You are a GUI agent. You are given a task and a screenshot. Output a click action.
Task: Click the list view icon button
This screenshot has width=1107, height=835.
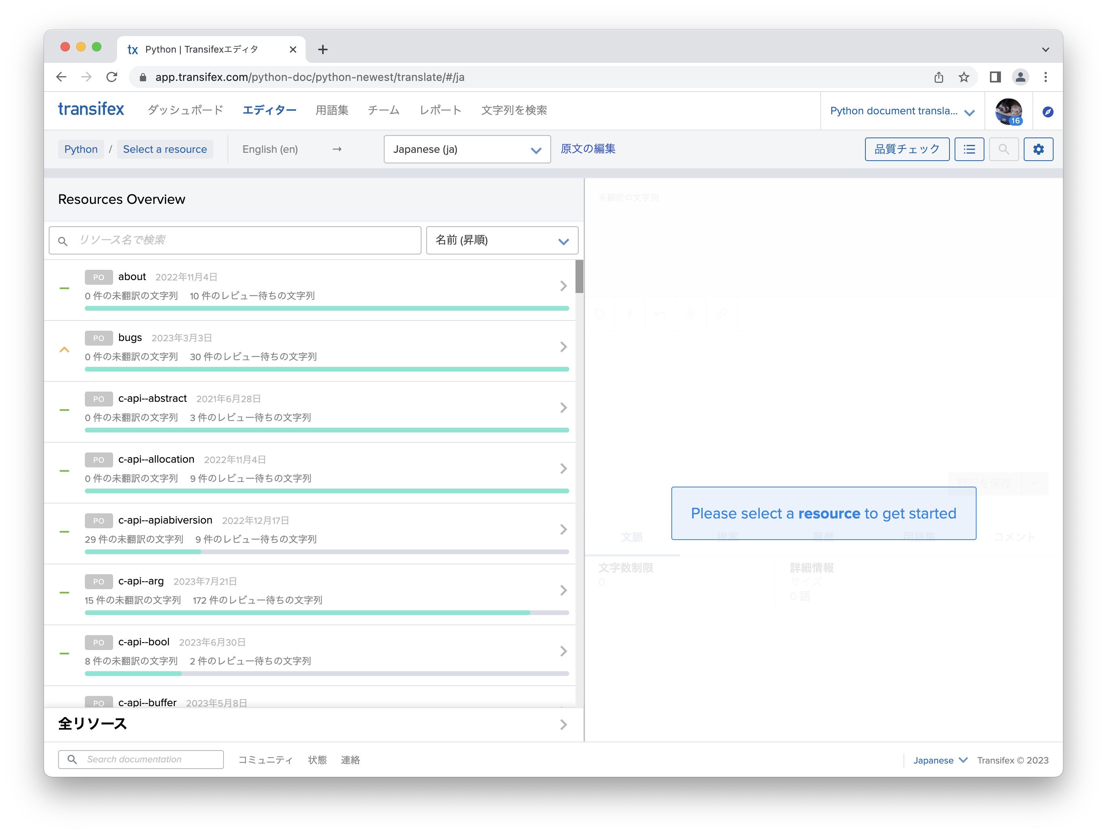click(969, 149)
